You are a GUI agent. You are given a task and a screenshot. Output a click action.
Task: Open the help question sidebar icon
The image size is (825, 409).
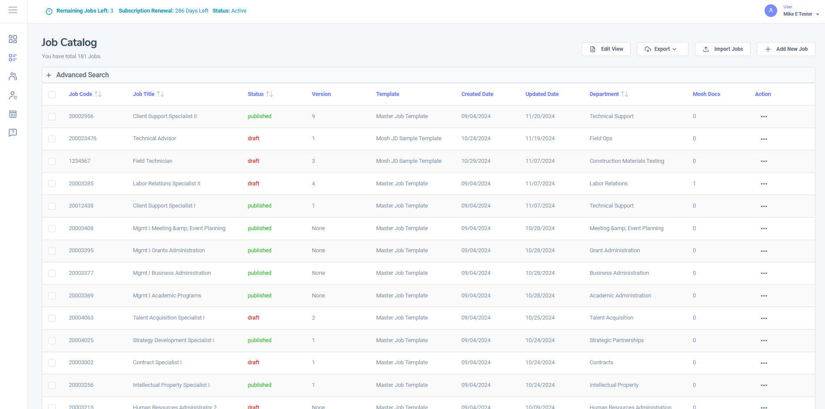click(13, 132)
